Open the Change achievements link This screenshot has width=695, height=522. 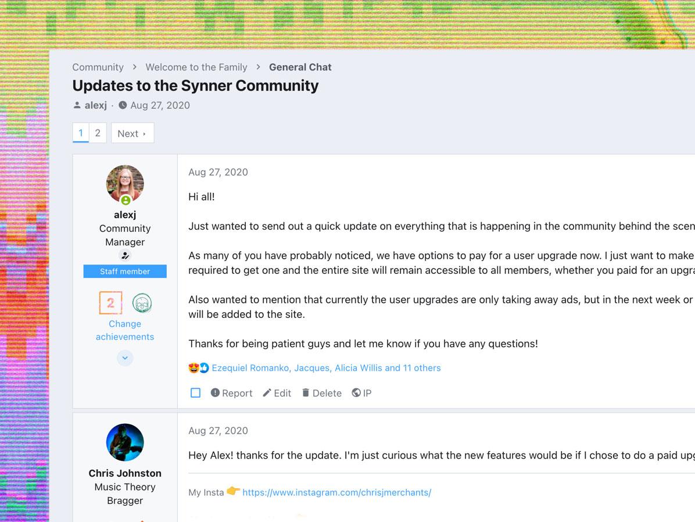[125, 330]
